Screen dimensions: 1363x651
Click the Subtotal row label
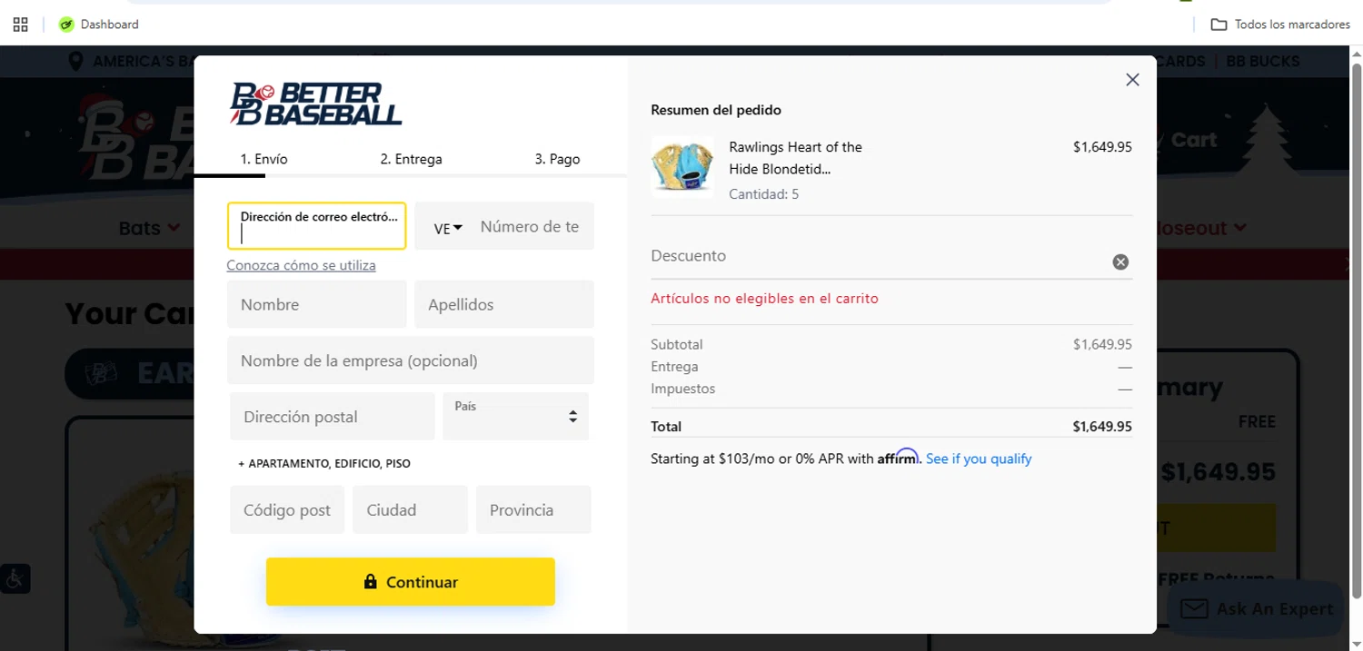point(677,345)
